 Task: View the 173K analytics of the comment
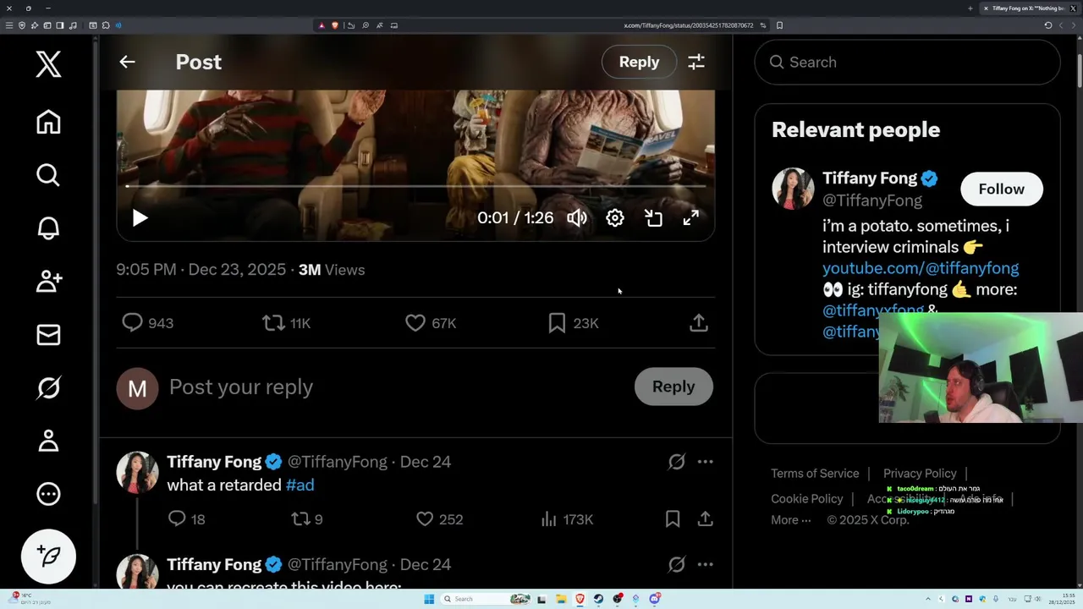(x=566, y=519)
